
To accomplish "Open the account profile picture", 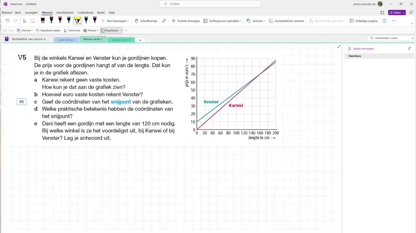I will [x=380, y=4].
